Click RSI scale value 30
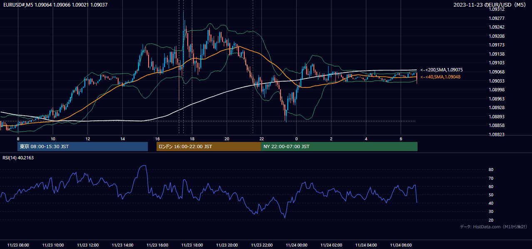 491,212
